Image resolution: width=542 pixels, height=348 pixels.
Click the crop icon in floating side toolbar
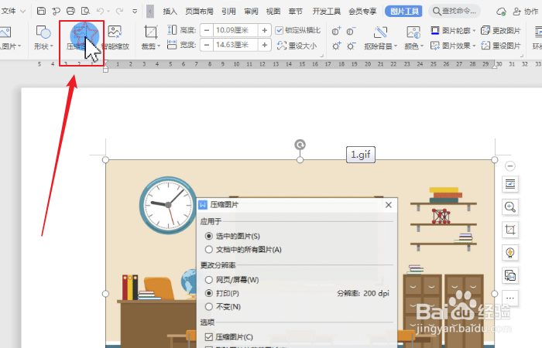click(510, 230)
